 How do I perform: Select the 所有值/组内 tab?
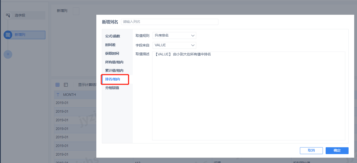(x=114, y=62)
